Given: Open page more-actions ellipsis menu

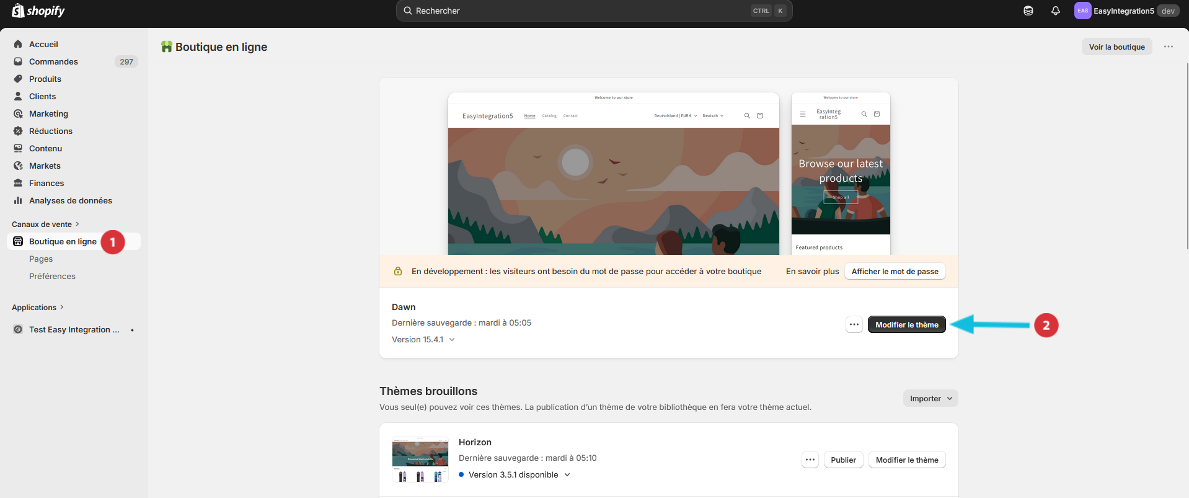Looking at the screenshot, I should point(1168,47).
